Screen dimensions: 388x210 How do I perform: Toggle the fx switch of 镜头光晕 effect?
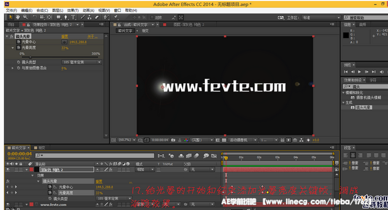11,36
